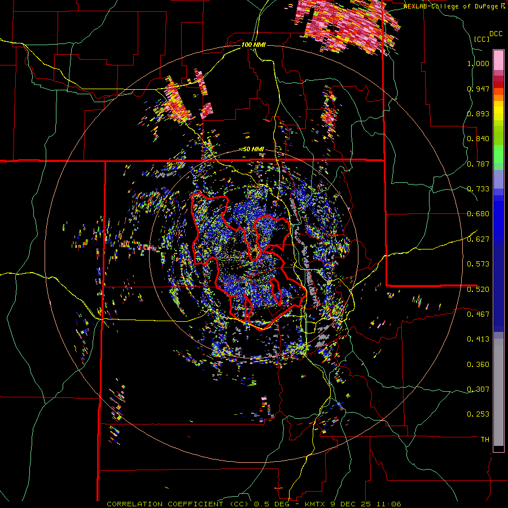Click the TH threshold label on the legend

click(x=485, y=440)
